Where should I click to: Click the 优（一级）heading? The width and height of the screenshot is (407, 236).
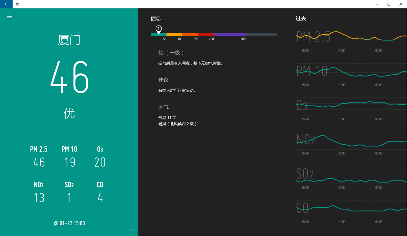171,53
